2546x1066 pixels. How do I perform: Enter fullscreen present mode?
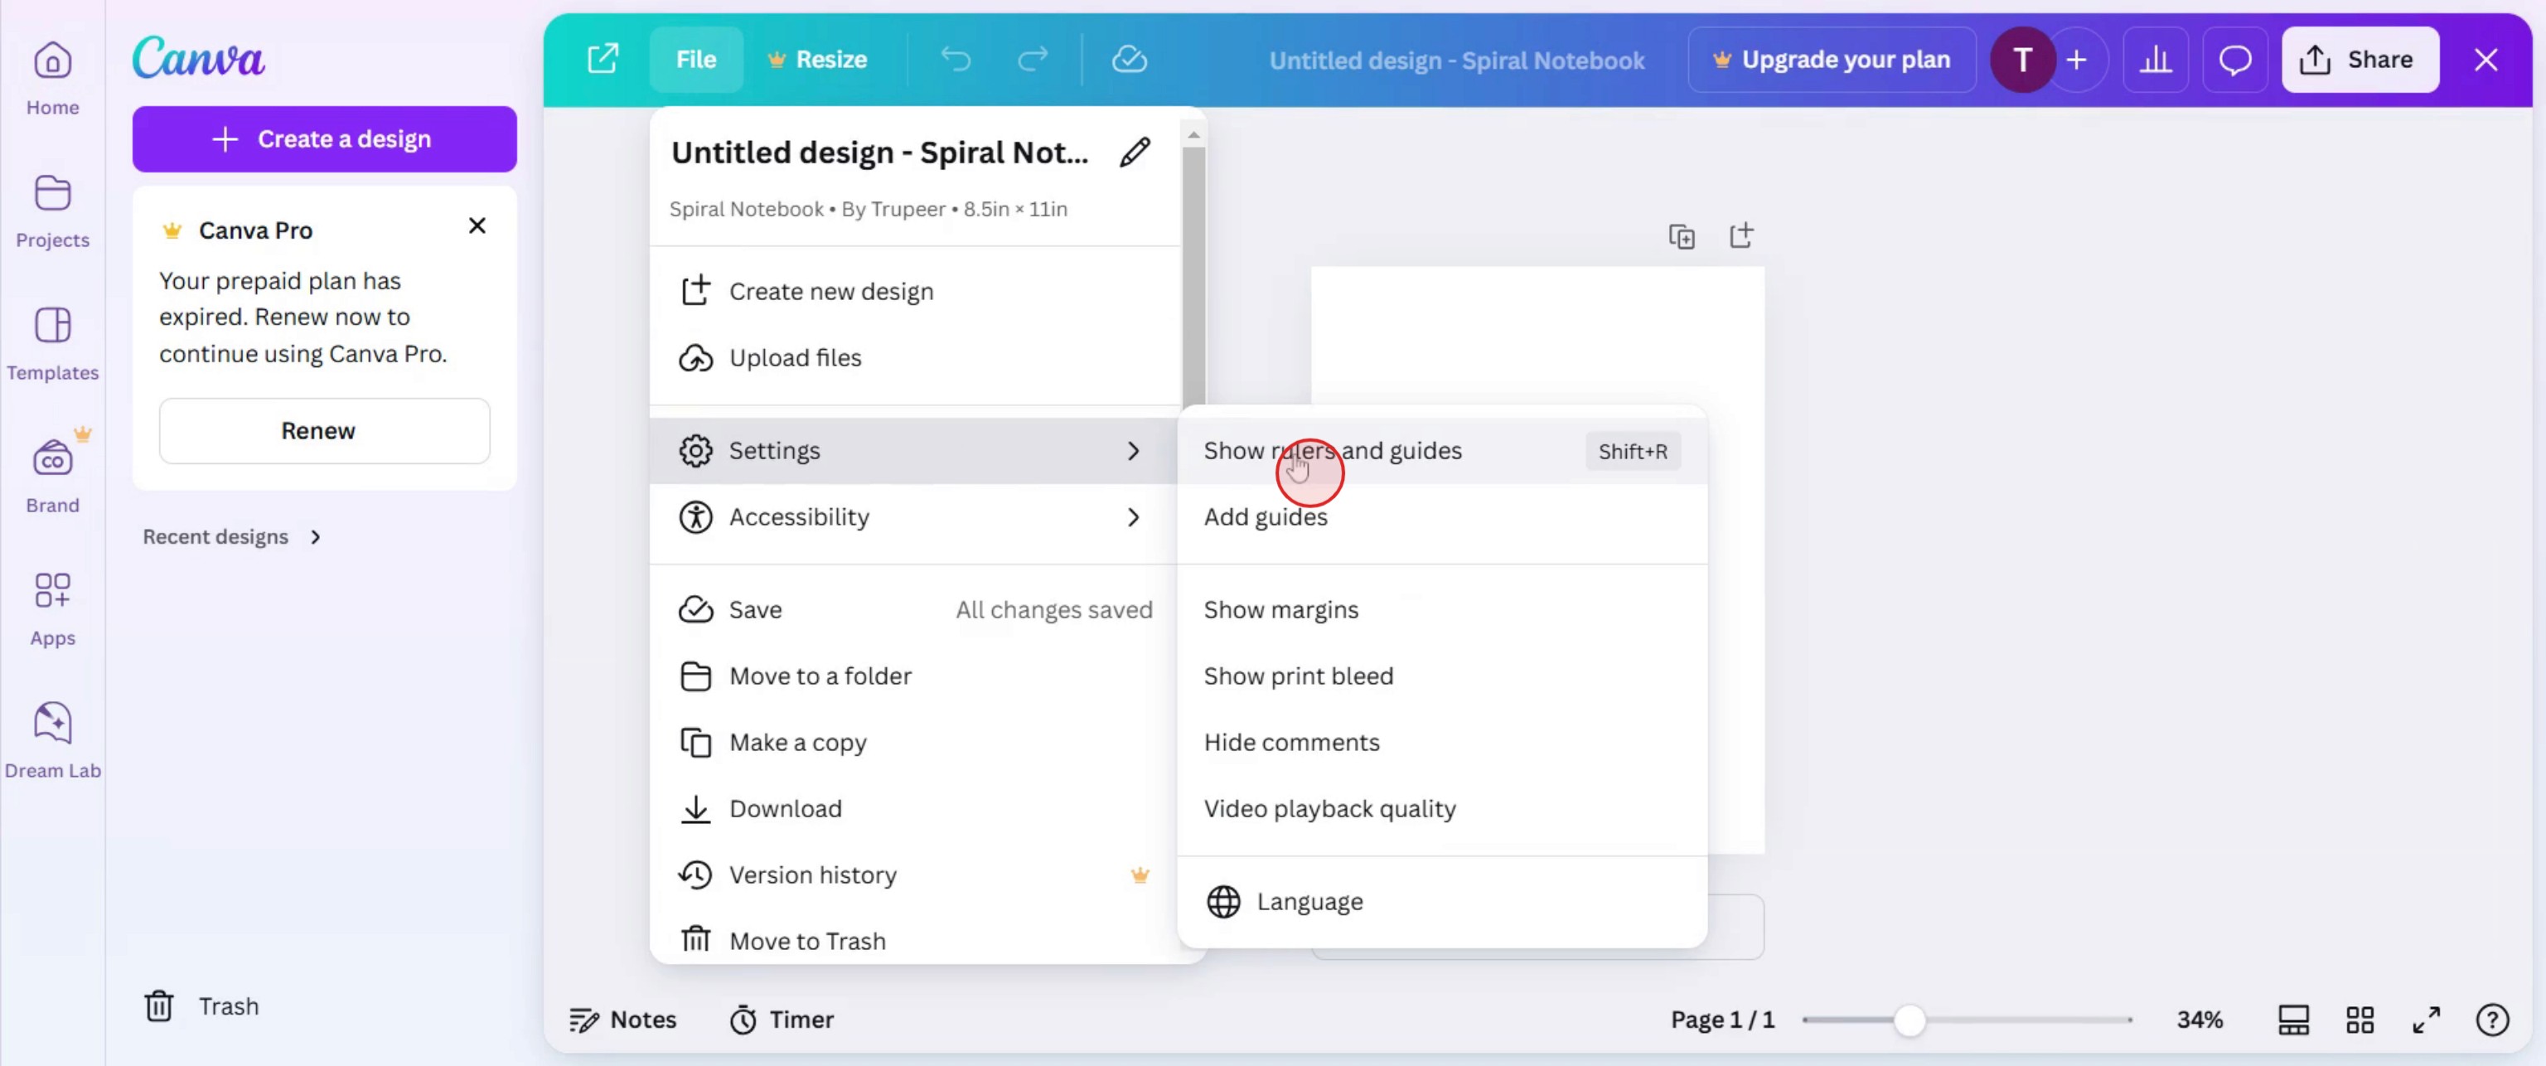(x=2427, y=1020)
